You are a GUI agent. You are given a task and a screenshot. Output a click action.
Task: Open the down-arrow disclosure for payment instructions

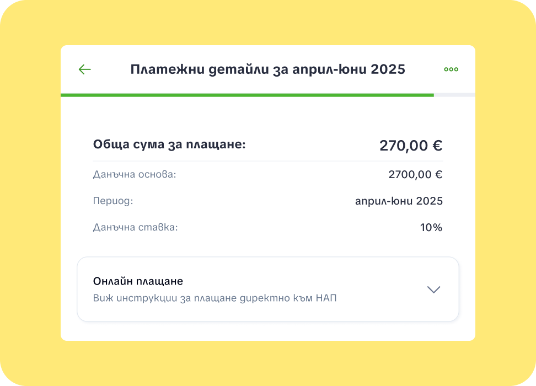(x=433, y=289)
